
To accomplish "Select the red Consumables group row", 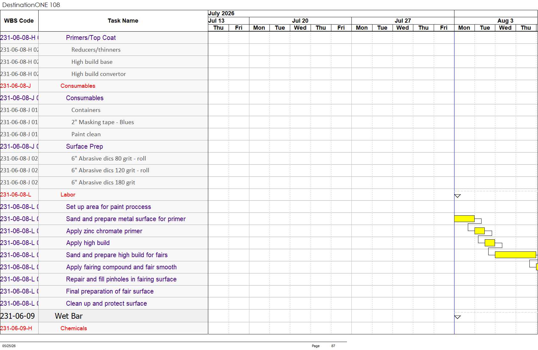I will tap(104, 86).
